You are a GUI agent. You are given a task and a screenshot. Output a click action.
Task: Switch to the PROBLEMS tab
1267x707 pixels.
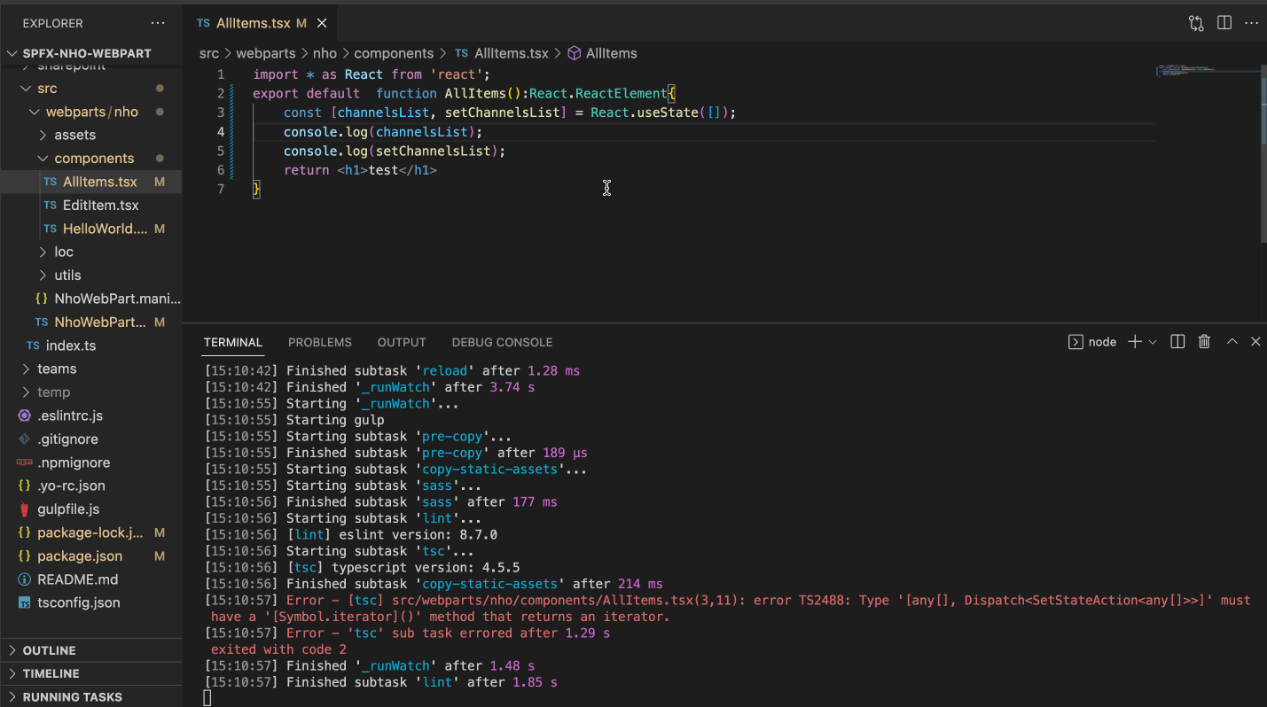(x=319, y=342)
